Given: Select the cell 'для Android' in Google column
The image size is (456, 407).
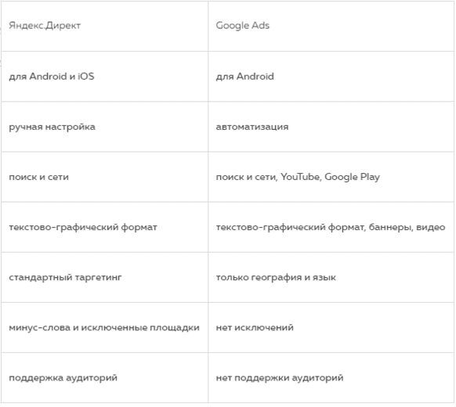Looking at the screenshot, I should click(331, 77).
